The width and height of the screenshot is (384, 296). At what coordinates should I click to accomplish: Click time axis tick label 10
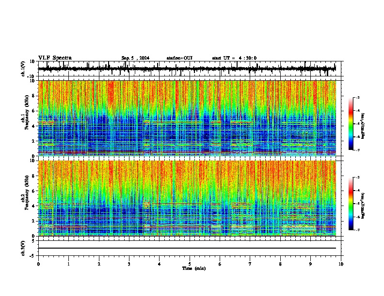click(341, 264)
